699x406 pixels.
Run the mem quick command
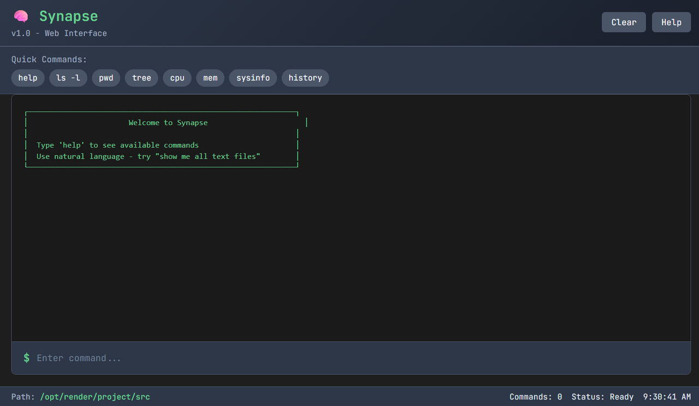pos(210,77)
